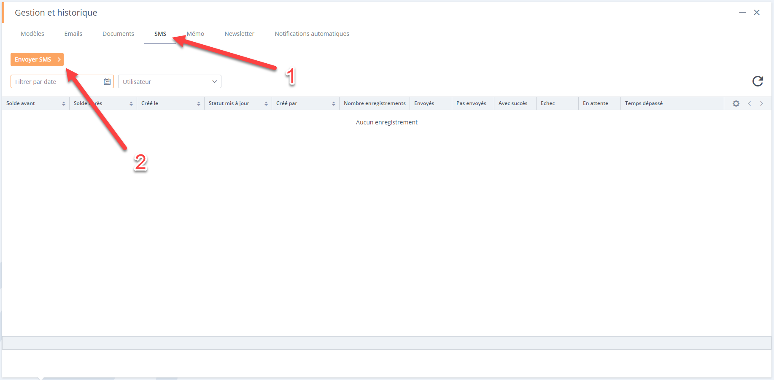Click the En attente column header
The image size is (774, 380).
coord(599,103)
